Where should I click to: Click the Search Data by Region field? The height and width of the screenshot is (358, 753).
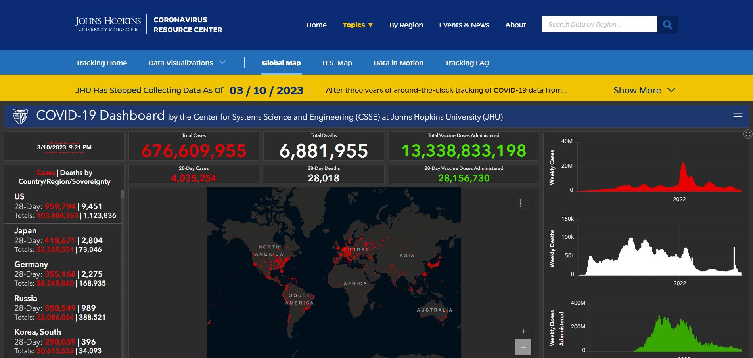599,25
